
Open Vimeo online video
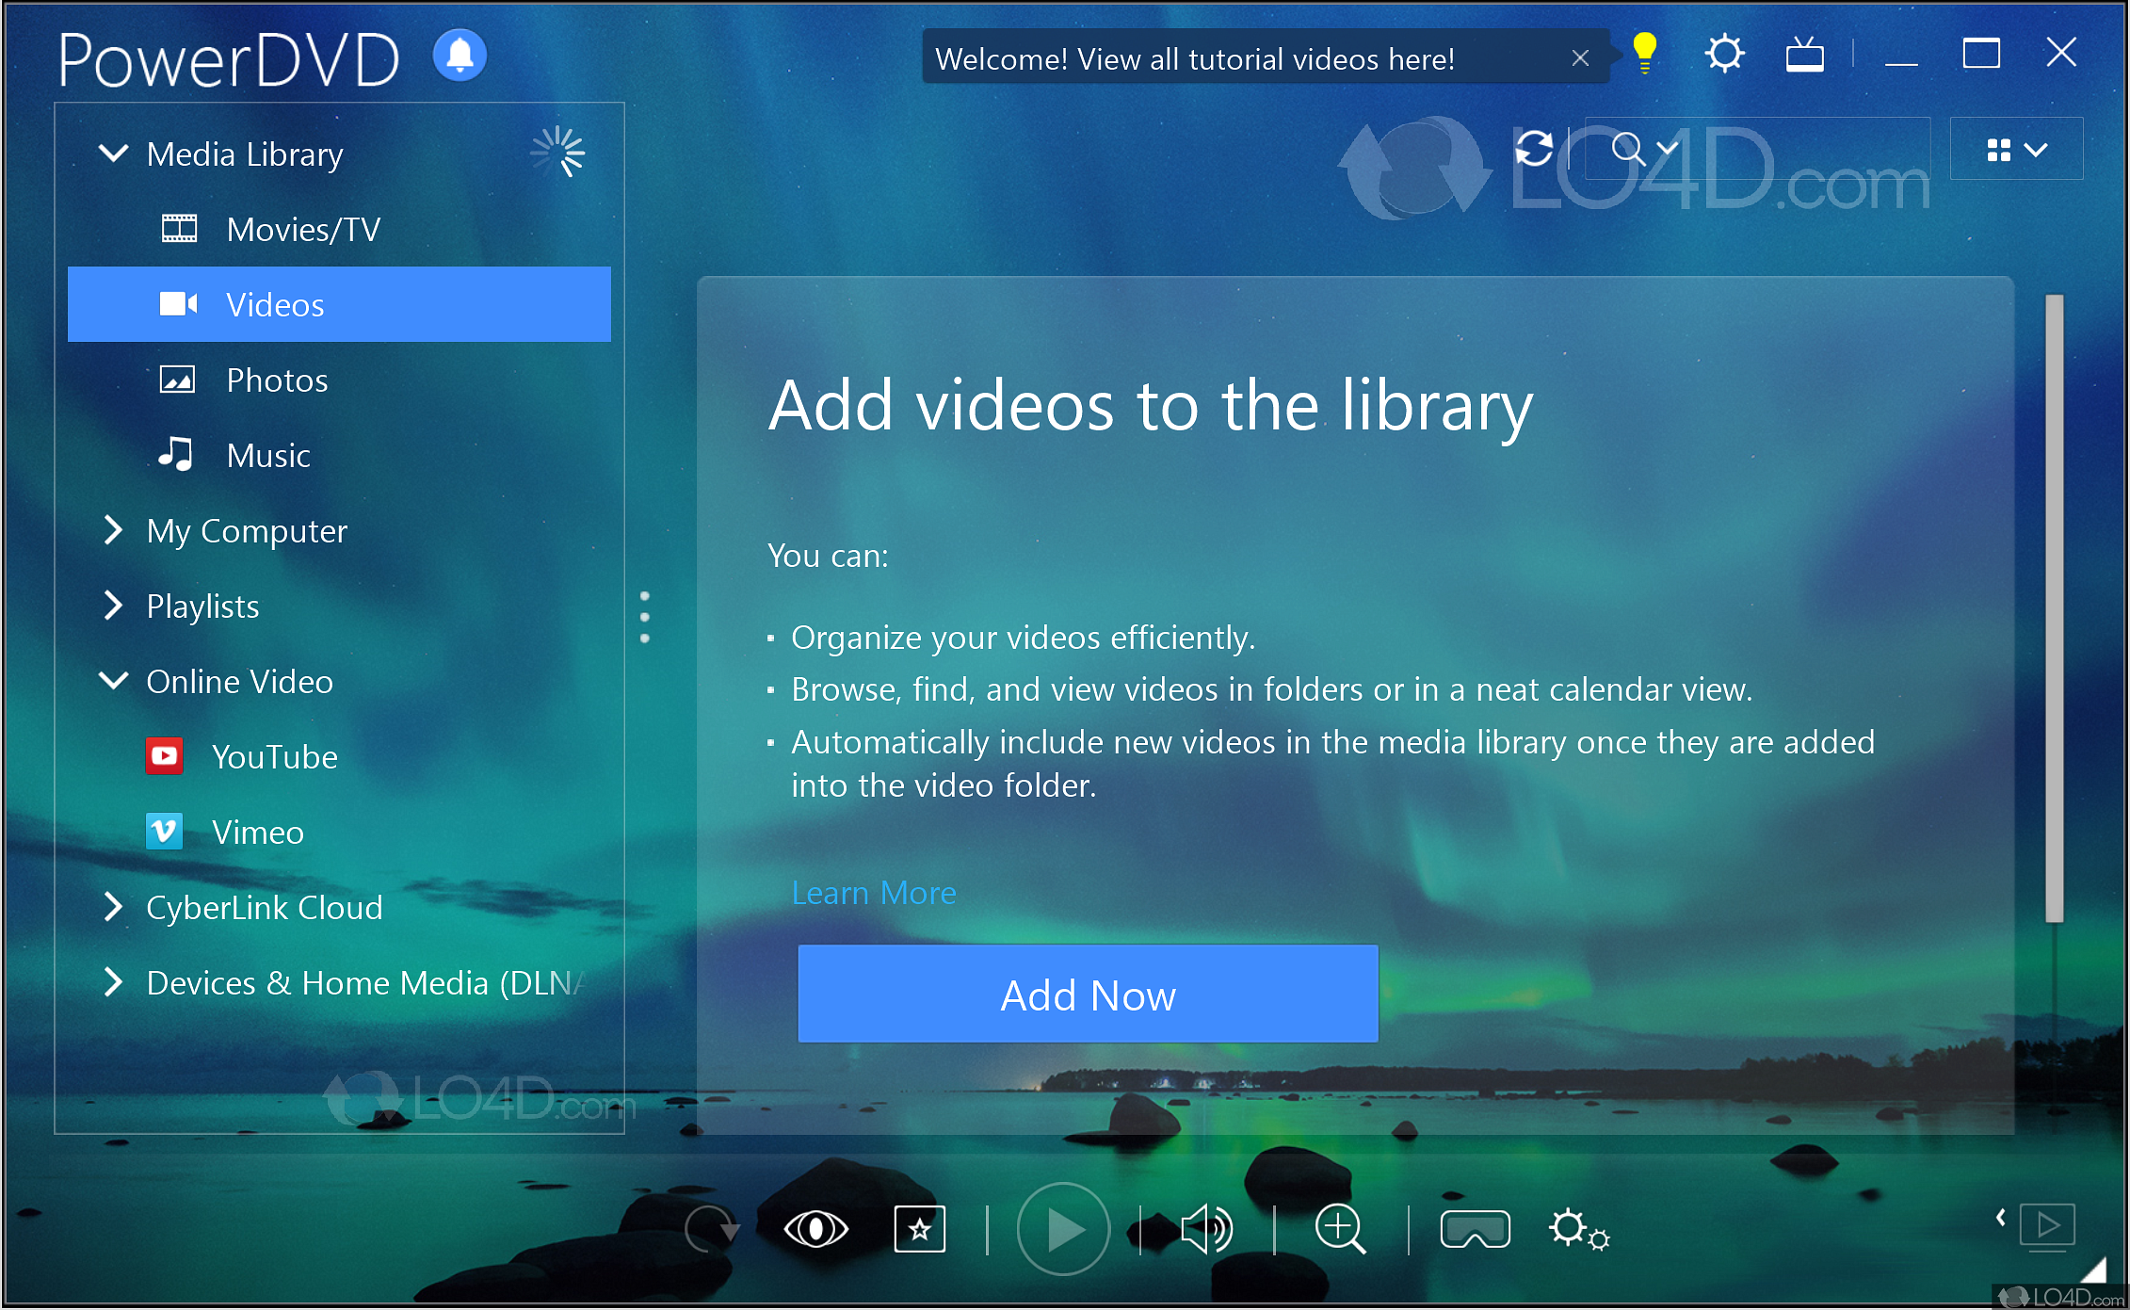(339, 832)
